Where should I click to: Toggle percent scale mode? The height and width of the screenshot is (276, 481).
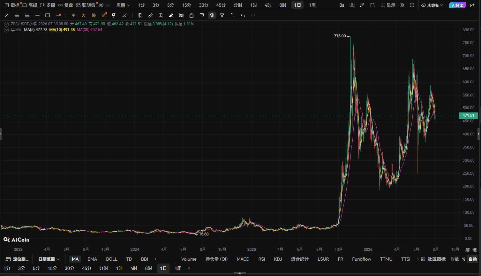[x=464, y=259]
